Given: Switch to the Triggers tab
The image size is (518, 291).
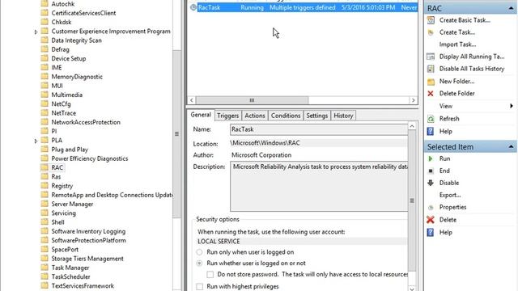Looking at the screenshot, I should pyautogui.click(x=228, y=116).
